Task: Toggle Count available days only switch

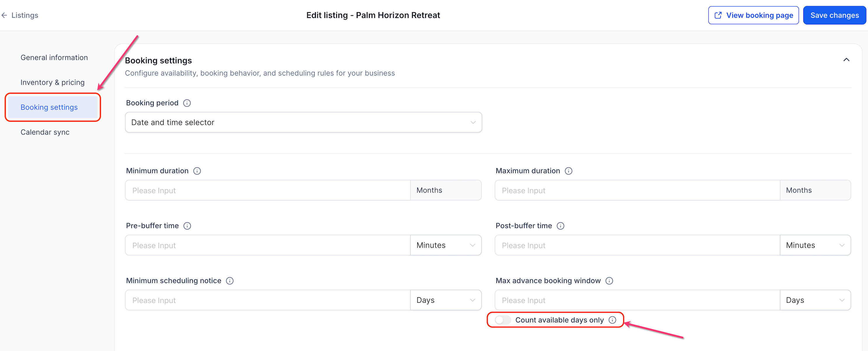Action: (x=503, y=320)
